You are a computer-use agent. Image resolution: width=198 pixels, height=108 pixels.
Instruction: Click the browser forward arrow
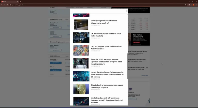pyautogui.click(x=4, y=5)
